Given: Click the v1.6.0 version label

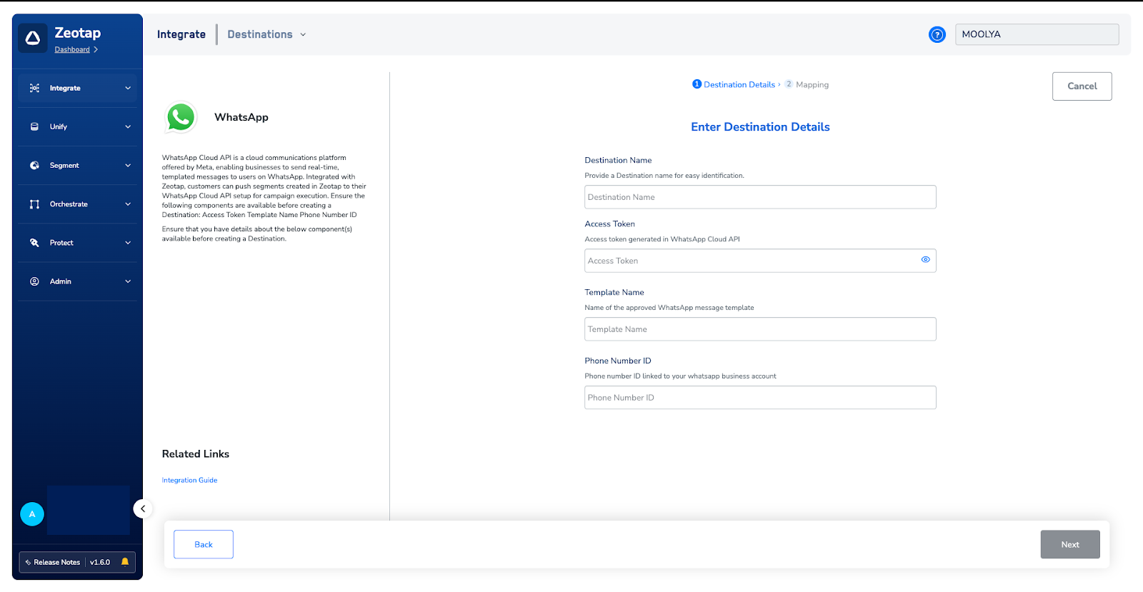Looking at the screenshot, I should point(100,563).
